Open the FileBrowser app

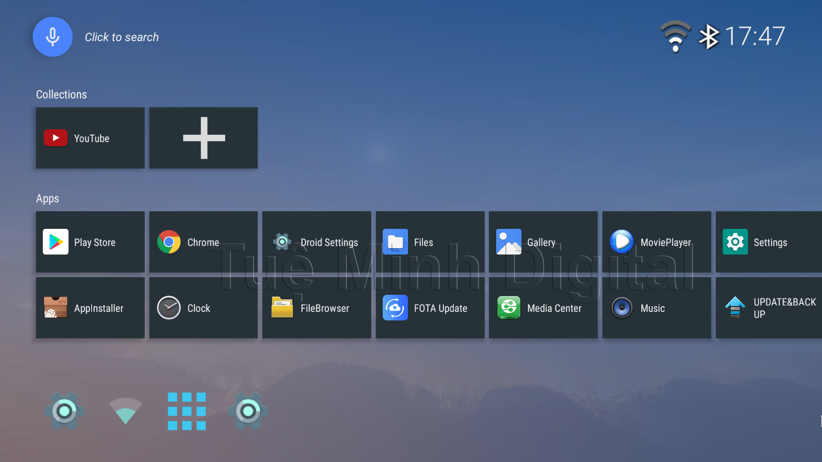click(316, 308)
